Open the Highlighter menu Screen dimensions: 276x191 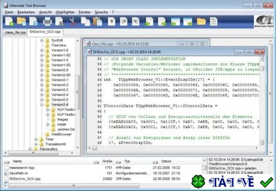65,12
